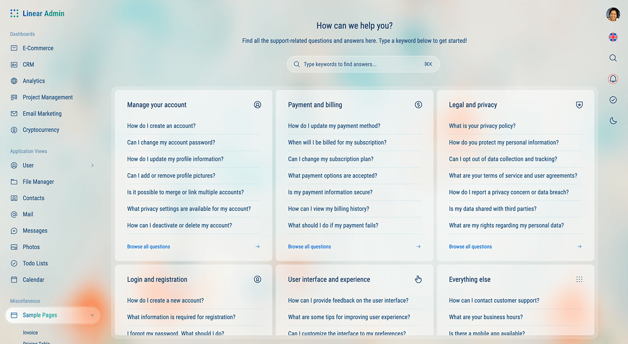
Task: Click the Email Marketing envelope icon
Action: point(14,113)
